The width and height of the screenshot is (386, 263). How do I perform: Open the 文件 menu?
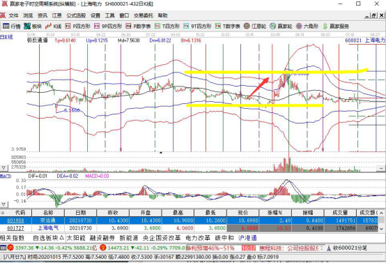coord(13,15)
